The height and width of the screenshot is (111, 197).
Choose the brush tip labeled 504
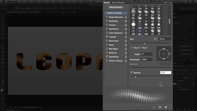point(146,26)
